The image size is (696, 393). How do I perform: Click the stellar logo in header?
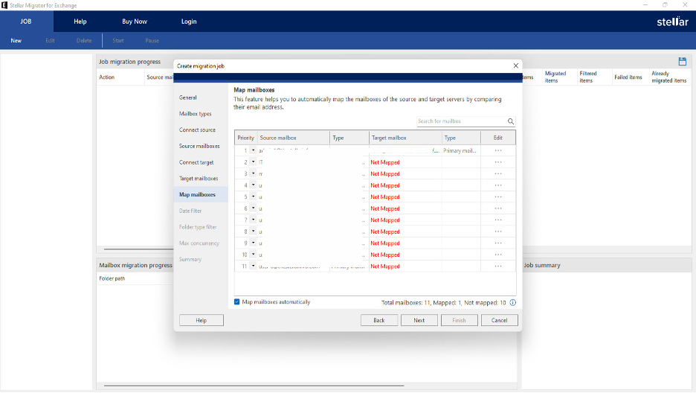(672, 22)
